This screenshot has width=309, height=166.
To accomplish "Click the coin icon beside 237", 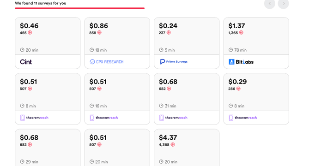I will click(x=169, y=33).
